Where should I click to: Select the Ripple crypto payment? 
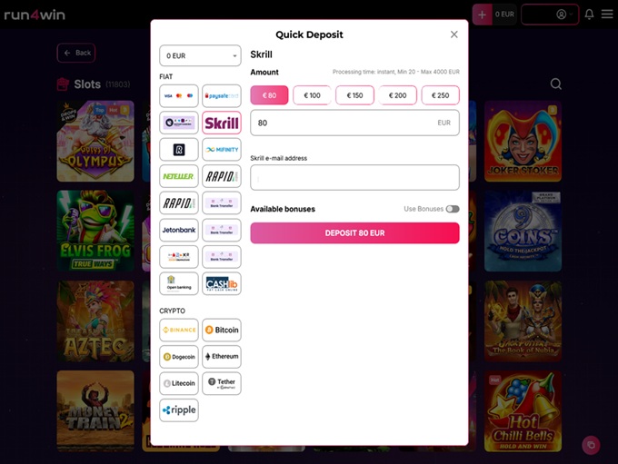178,410
